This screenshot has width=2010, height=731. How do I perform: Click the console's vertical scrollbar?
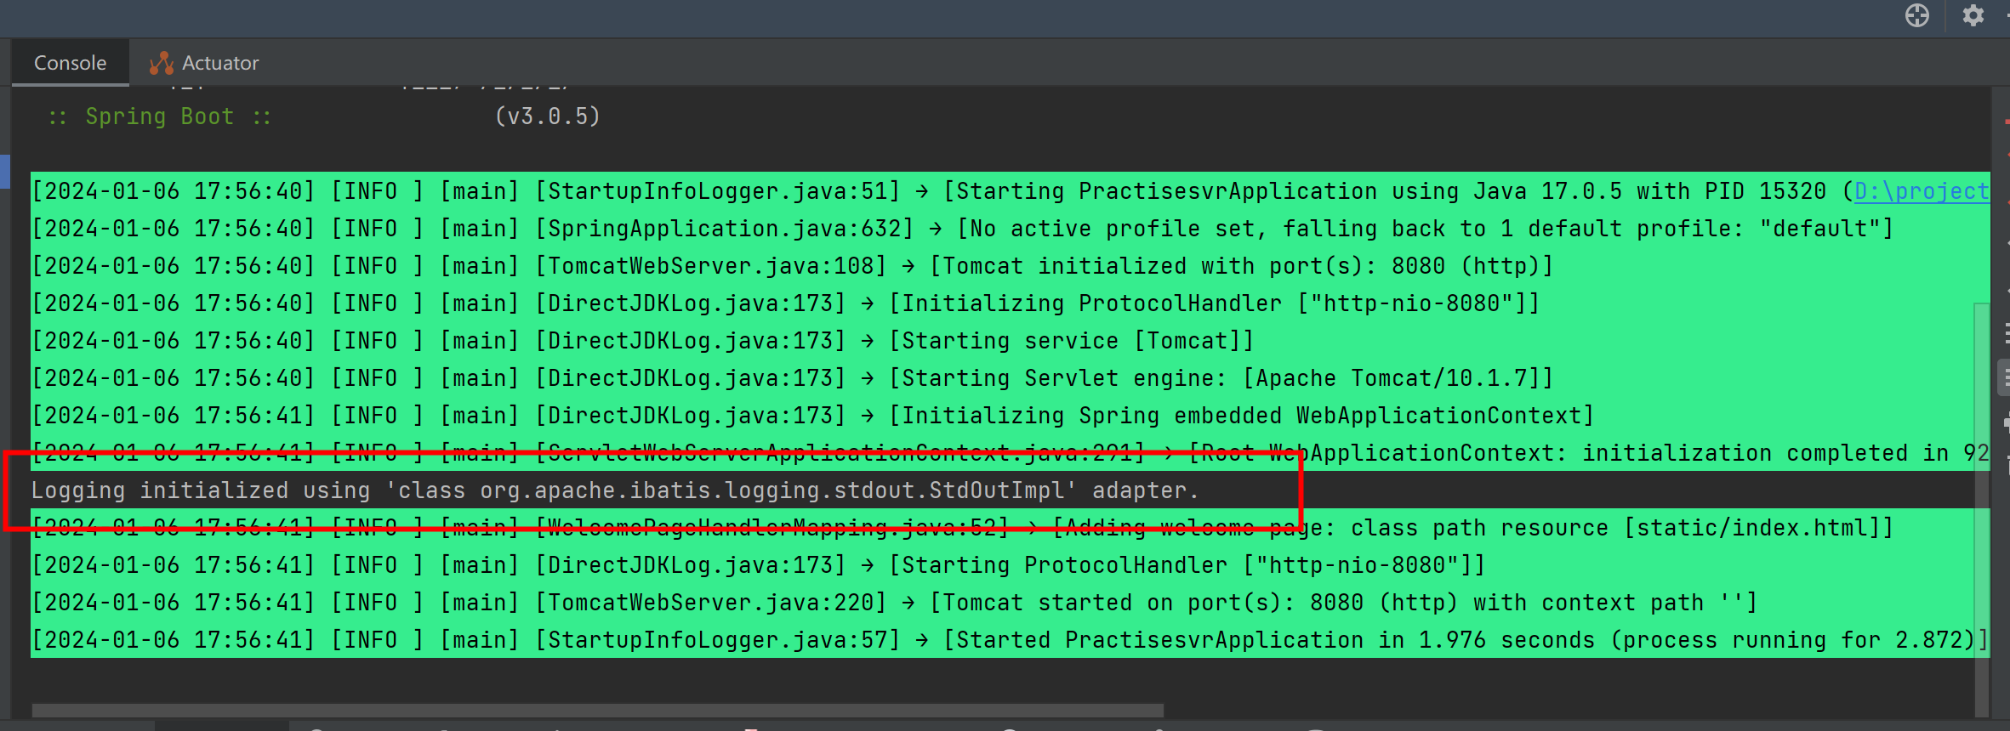tap(1982, 510)
